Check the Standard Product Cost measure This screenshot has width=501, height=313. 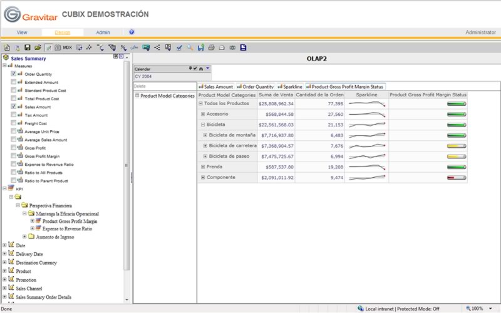click(13, 90)
